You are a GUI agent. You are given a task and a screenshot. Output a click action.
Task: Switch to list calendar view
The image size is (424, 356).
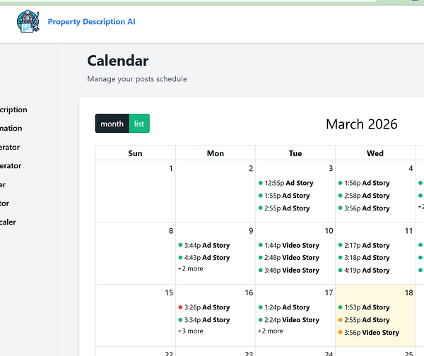139,124
